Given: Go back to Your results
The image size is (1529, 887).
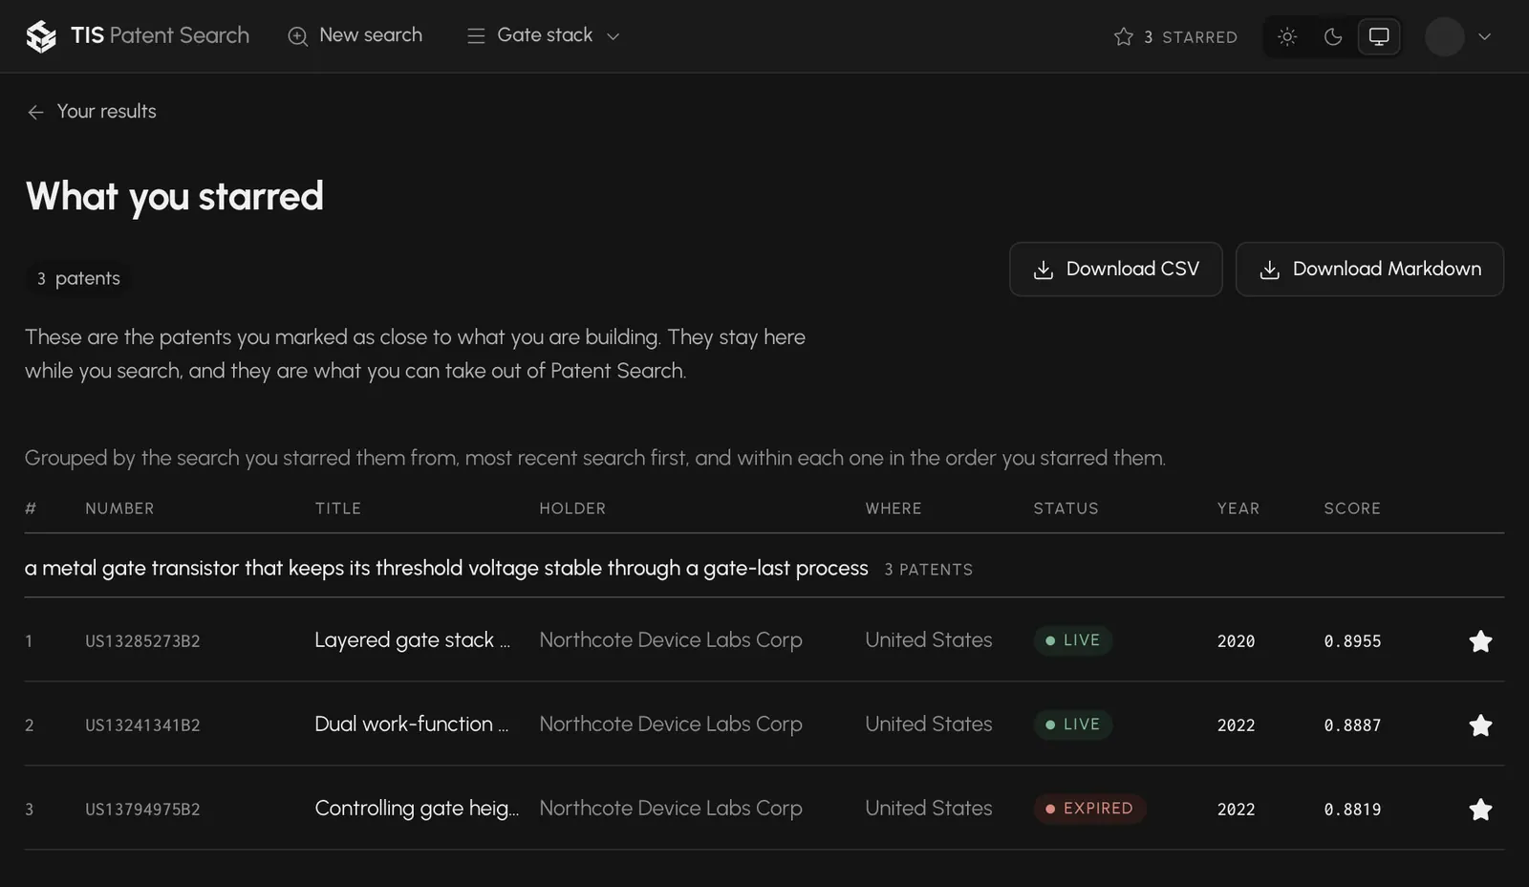Looking at the screenshot, I should [x=92, y=112].
